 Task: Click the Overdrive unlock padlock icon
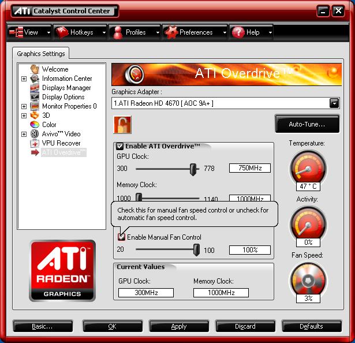coord(122,125)
